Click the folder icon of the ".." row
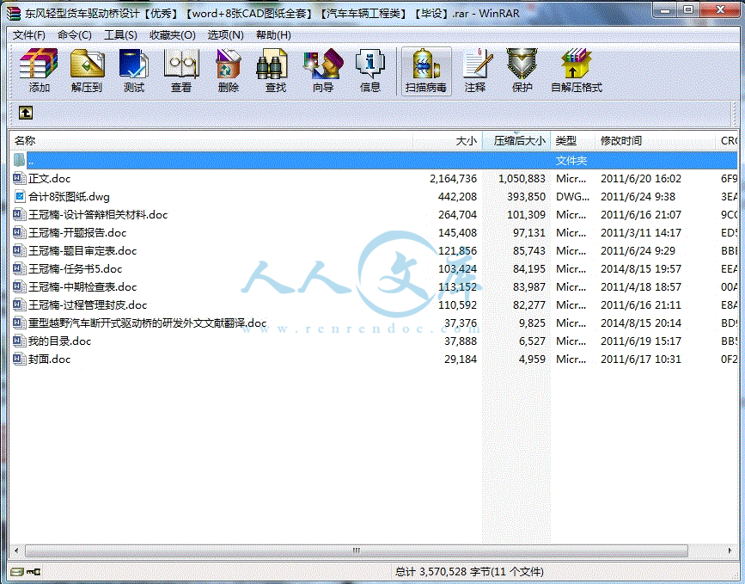 (x=19, y=160)
